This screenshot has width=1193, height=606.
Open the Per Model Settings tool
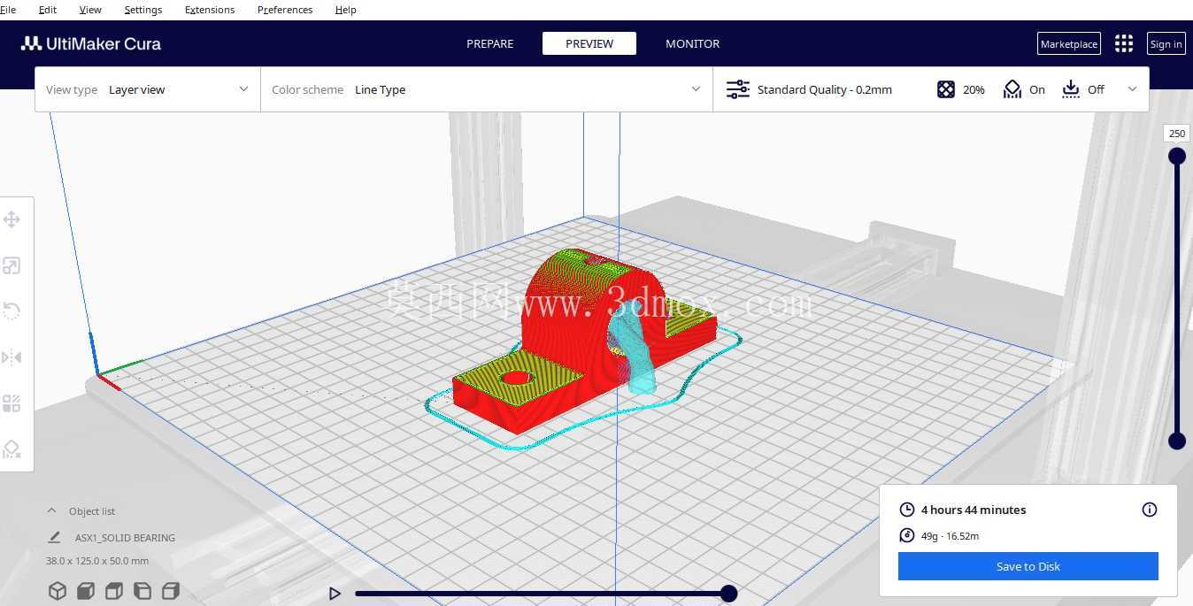point(12,403)
